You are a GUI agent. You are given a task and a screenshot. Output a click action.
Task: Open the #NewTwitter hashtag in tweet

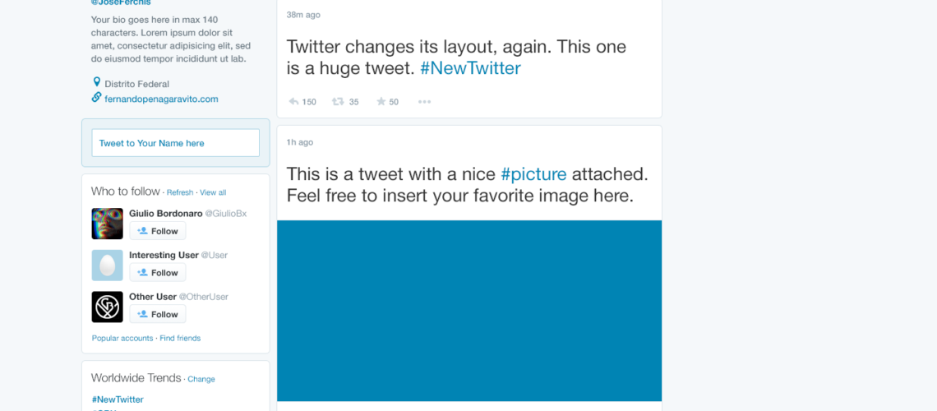pyautogui.click(x=470, y=68)
